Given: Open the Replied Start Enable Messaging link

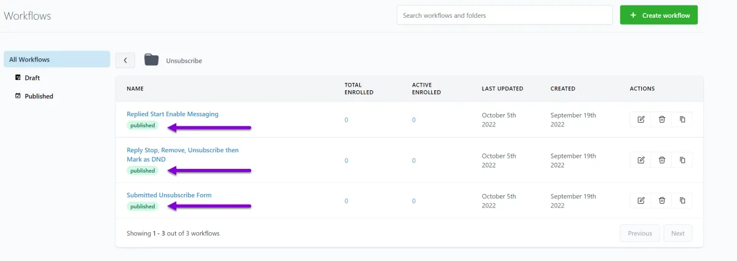Looking at the screenshot, I should click(x=173, y=114).
